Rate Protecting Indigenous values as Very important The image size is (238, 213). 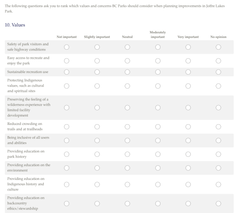[x=188, y=85]
